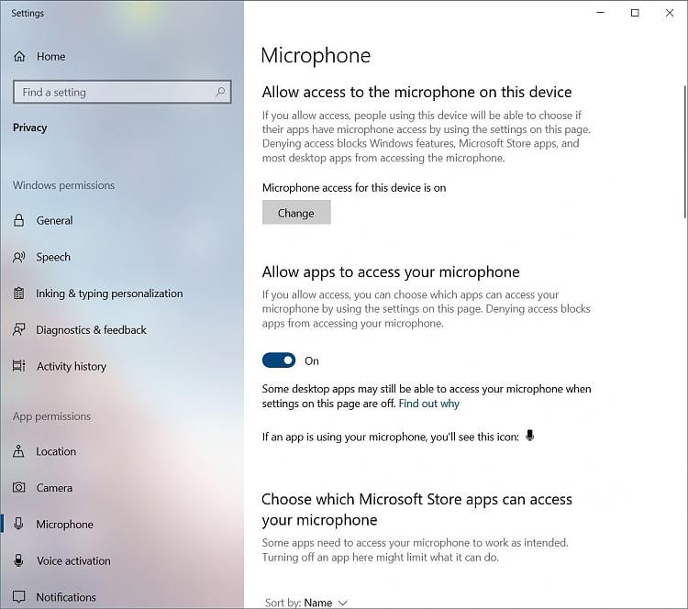688x609 pixels.
Task: Click the Change button
Action: (x=296, y=213)
